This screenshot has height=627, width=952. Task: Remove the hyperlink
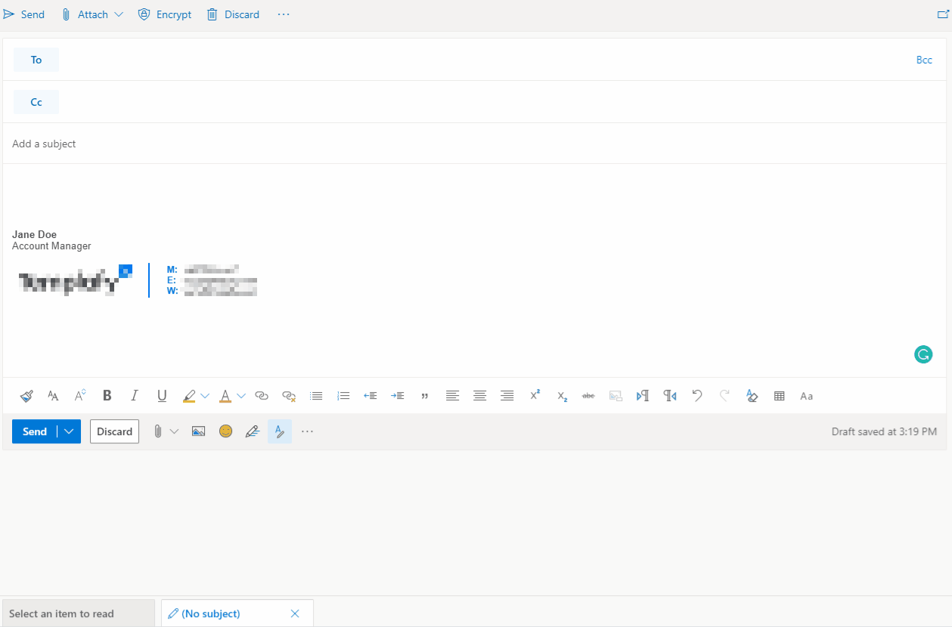pyautogui.click(x=289, y=396)
